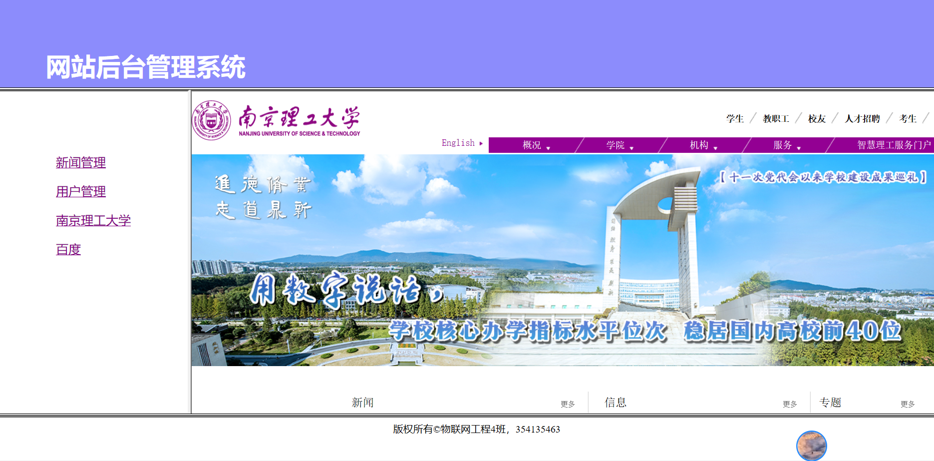The height and width of the screenshot is (461, 934).
Task: Click the 人才招聘 link
Action: point(862,118)
